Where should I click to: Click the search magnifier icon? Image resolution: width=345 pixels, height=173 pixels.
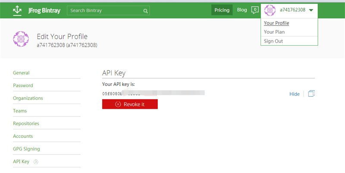click(145, 11)
